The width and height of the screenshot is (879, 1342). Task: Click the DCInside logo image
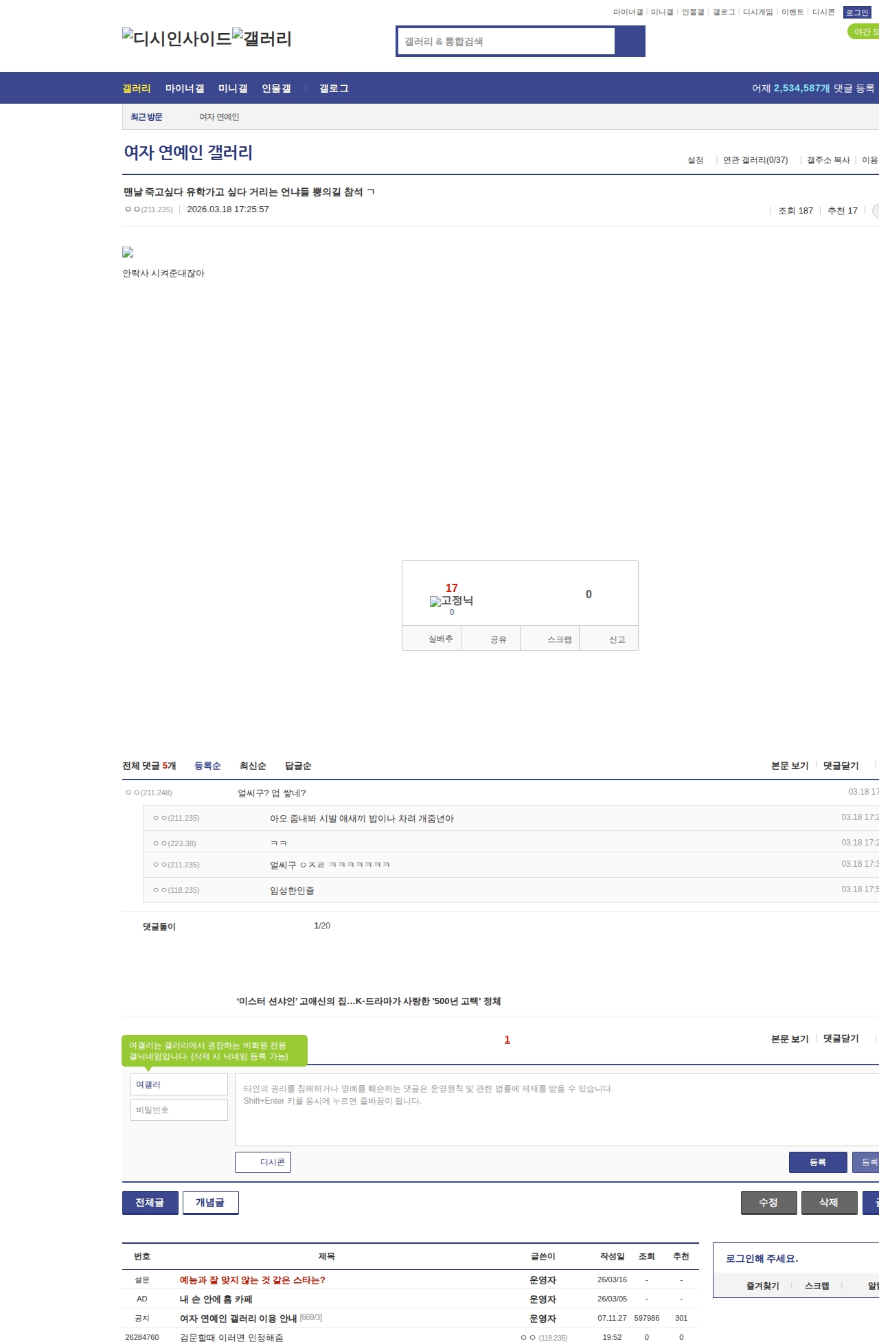pyautogui.click(x=177, y=38)
